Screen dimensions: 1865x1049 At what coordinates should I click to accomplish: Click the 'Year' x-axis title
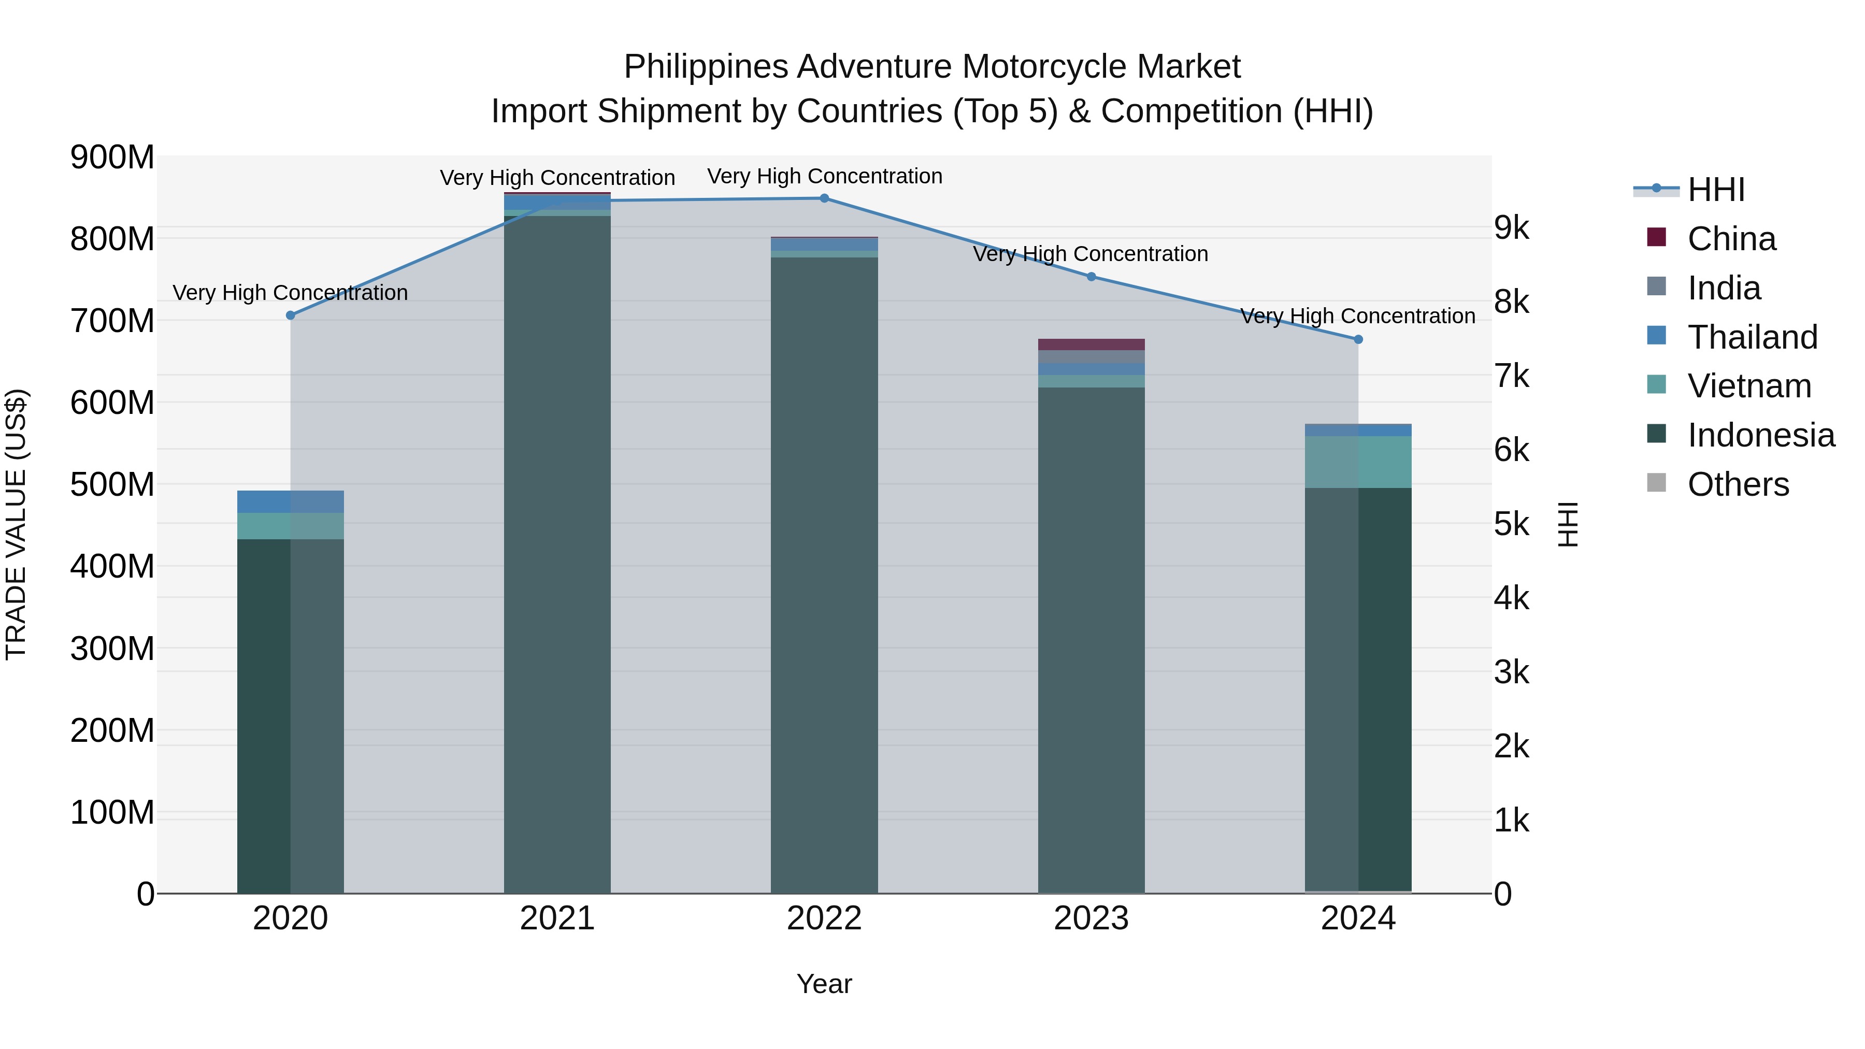point(824,984)
